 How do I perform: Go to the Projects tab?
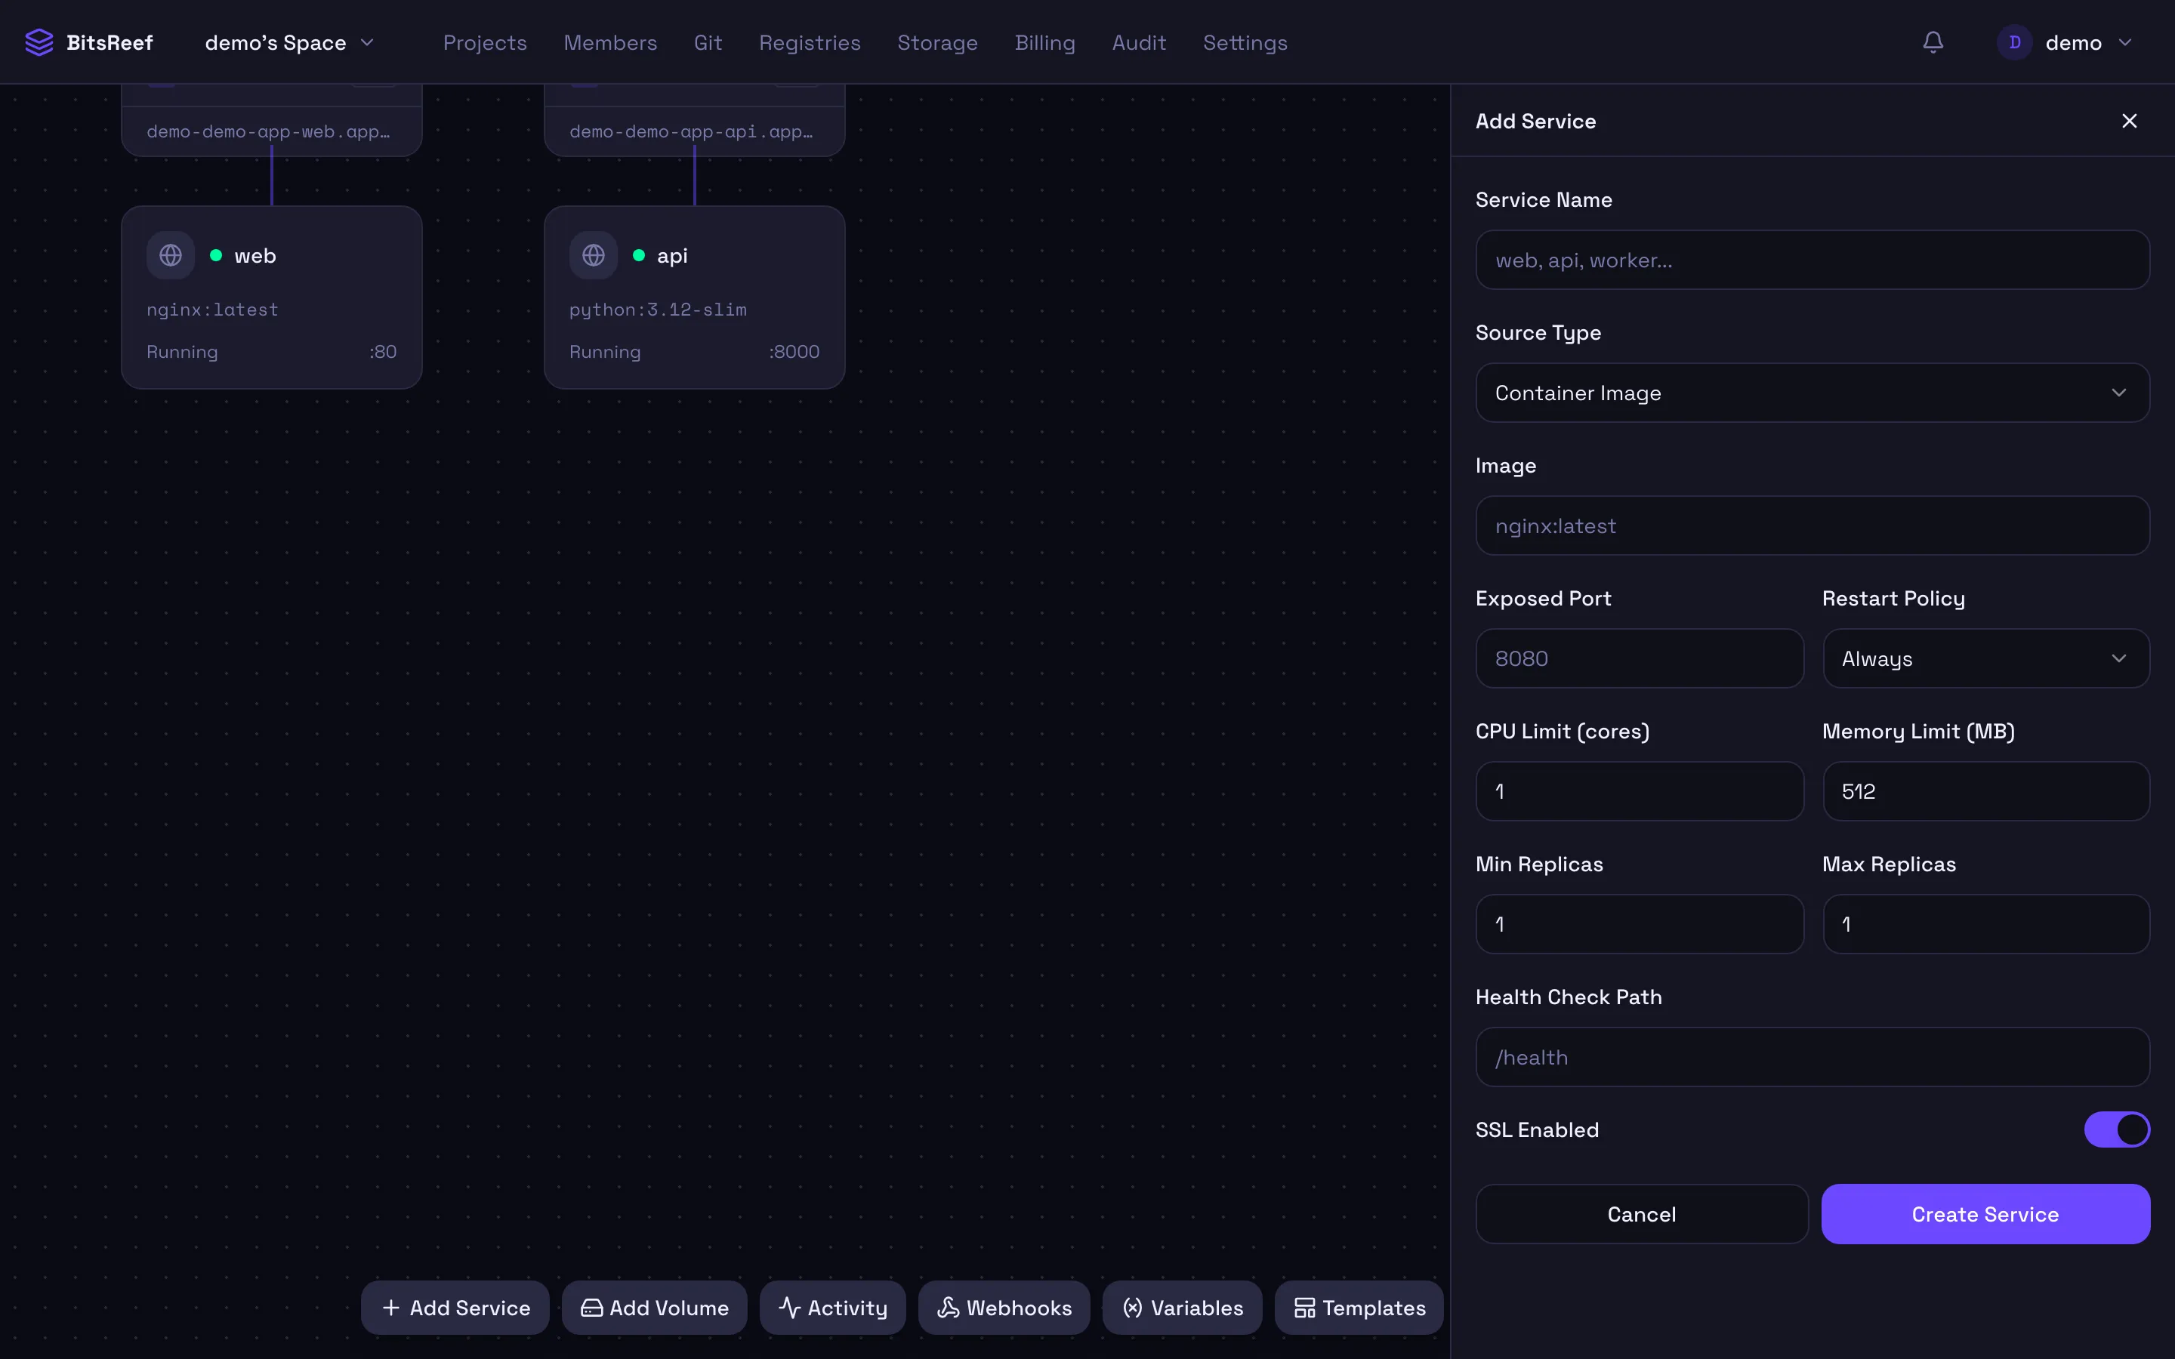pos(484,42)
